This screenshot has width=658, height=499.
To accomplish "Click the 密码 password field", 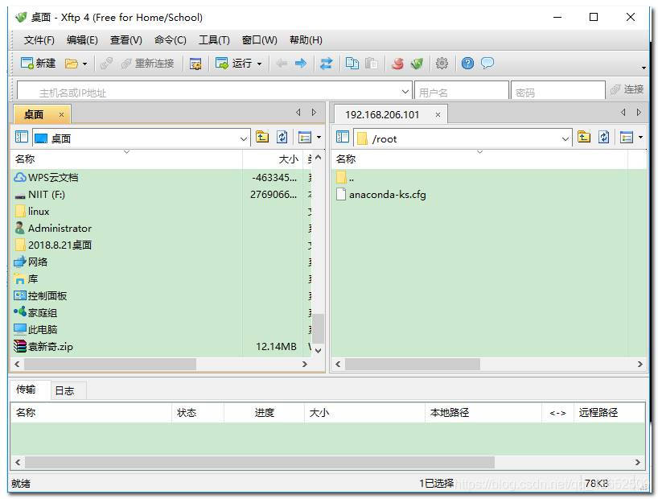I will pos(557,91).
